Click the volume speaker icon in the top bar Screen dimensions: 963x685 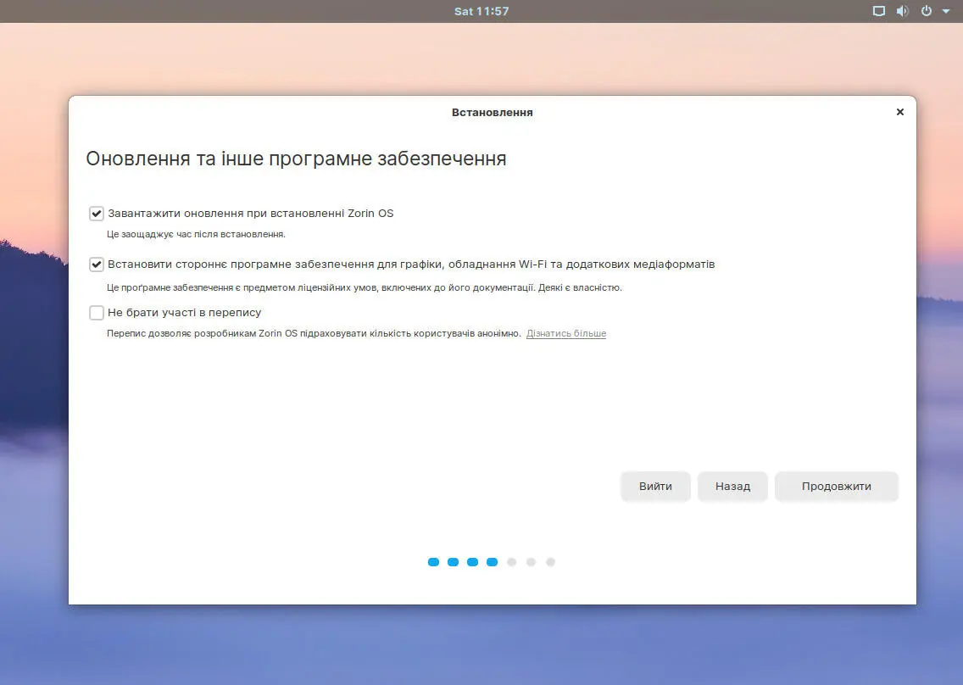902,11
